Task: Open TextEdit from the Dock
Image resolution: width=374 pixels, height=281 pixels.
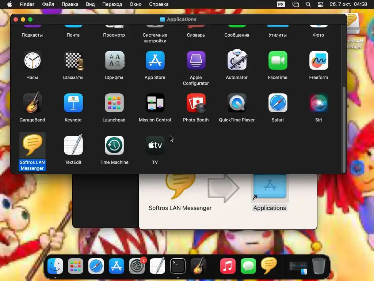Action: click(x=157, y=266)
